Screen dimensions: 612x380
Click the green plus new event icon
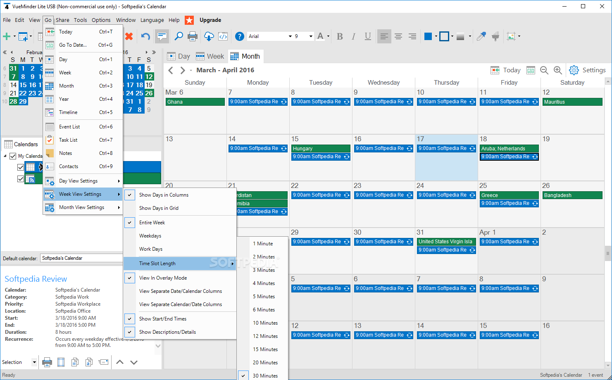pyautogui.click(x=7, y=36)
